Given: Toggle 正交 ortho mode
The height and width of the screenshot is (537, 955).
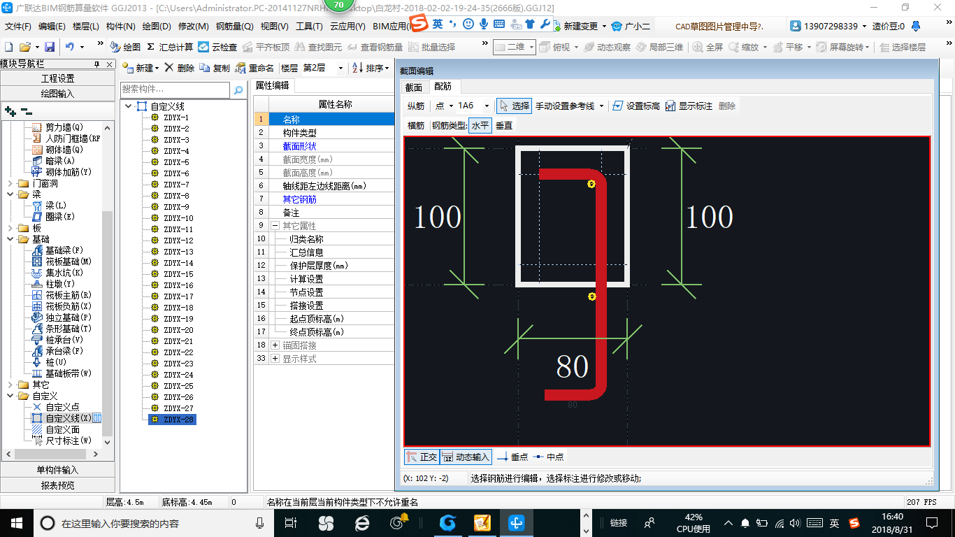Looking at the screenshot, I should click(x=421, y=457).
